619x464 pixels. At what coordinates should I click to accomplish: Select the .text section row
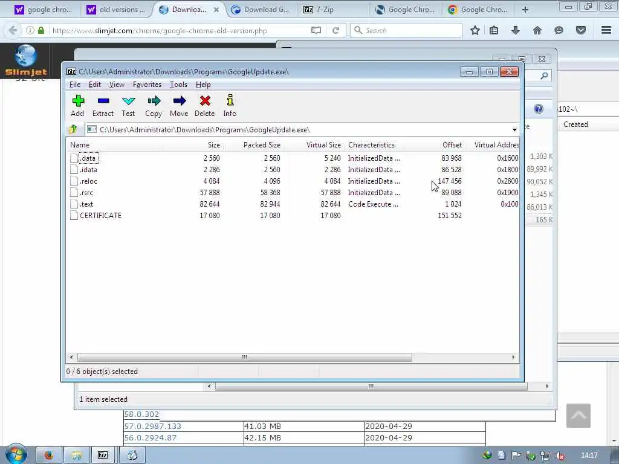tap(293, 204)
